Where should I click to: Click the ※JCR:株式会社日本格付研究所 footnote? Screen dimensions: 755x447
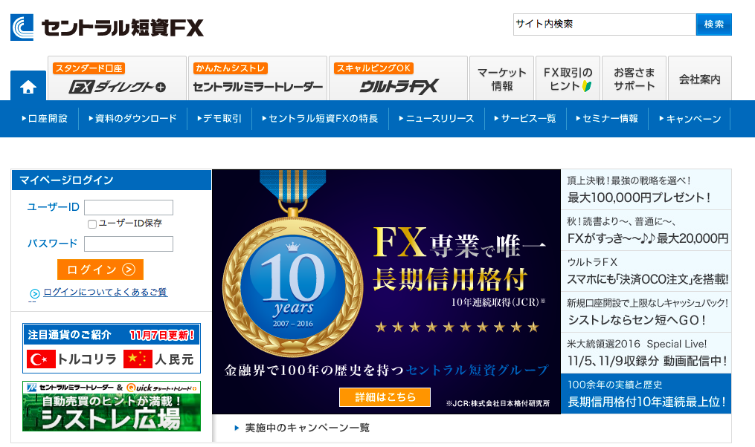(498, 403)
